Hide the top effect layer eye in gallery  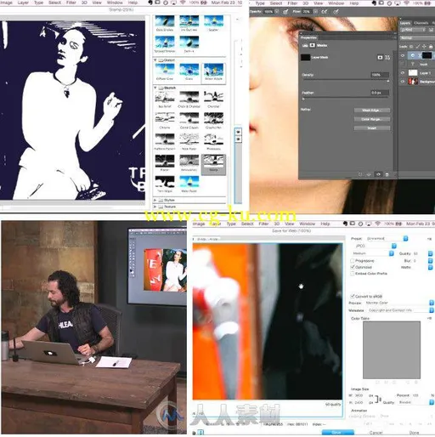click(x=238, y=132)
